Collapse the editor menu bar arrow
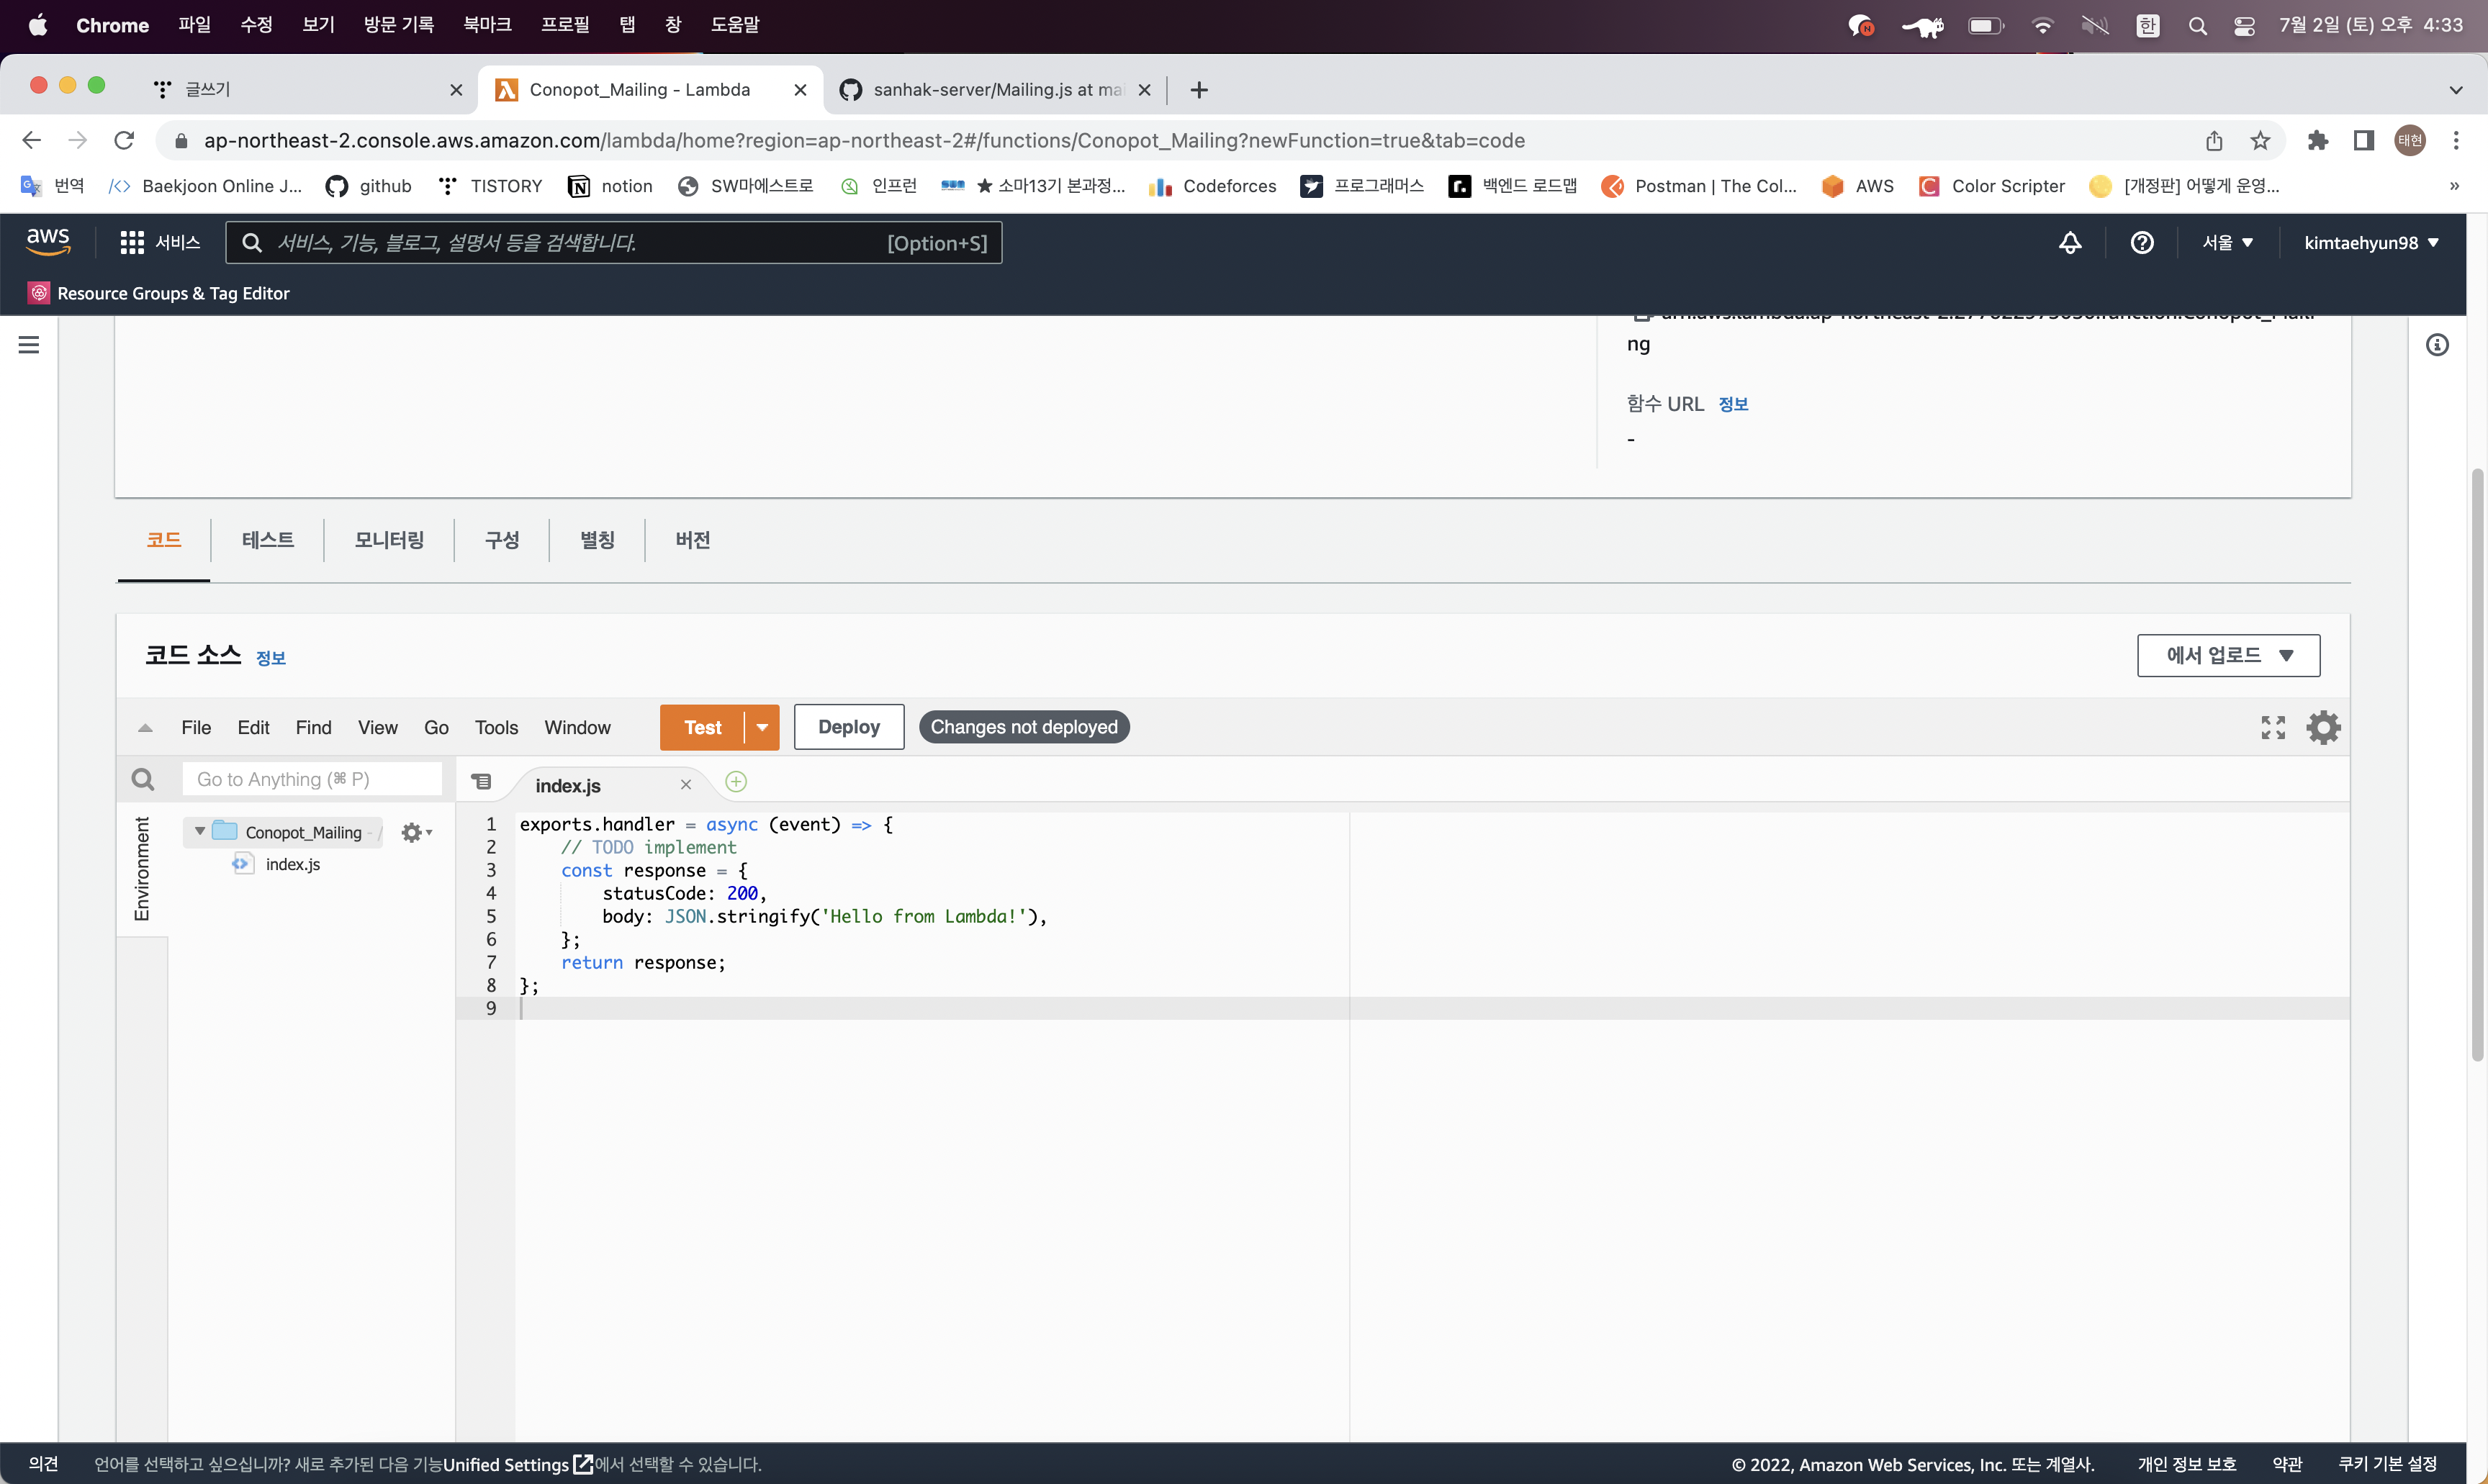Image resolution: width=2488 pixels, height=1484 pixels. pos(145,728)
